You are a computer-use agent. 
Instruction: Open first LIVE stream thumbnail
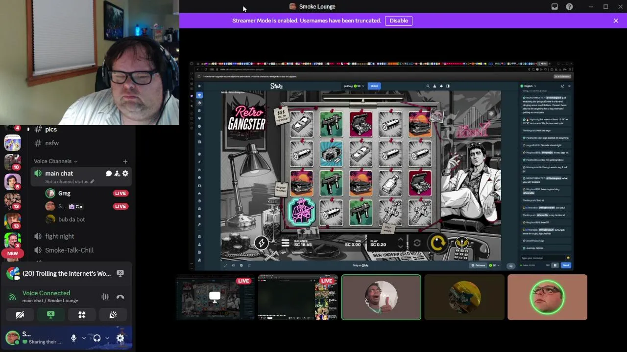click(x=215, y=297)
